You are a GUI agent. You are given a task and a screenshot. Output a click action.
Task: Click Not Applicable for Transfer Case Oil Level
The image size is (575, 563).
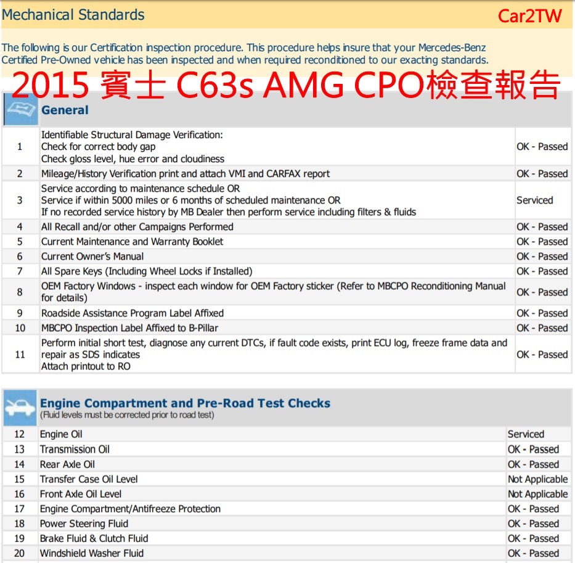point(537,479)
